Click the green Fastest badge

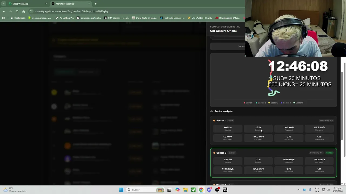click(329, 153)
